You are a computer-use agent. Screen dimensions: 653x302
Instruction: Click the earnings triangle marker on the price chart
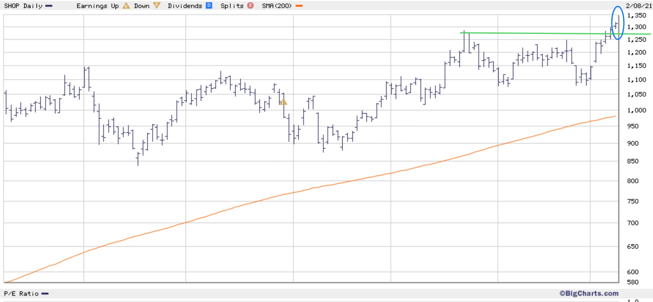point(283,102)
